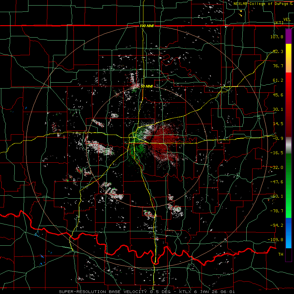Viewport: 294px width, 294px height.
Task: Click the 45.6 velocity scale value
Action: click(x=278, y=95)
